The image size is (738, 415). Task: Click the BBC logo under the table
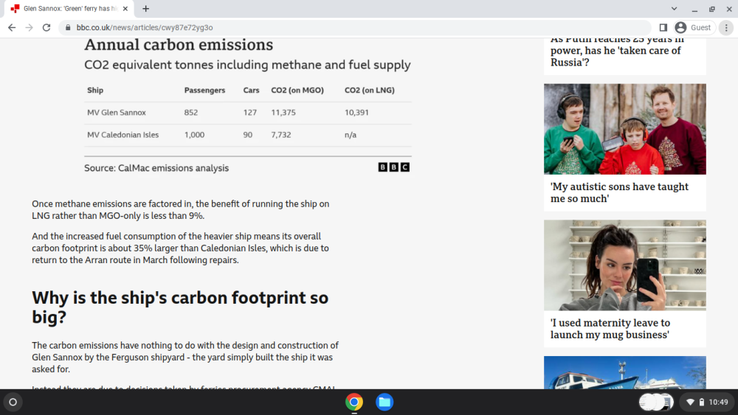pyautogui.click(x=394, y=167)
